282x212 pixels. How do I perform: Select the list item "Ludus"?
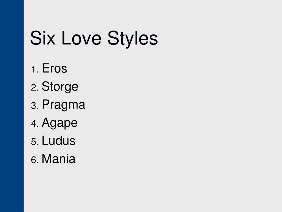coord(58,141)
